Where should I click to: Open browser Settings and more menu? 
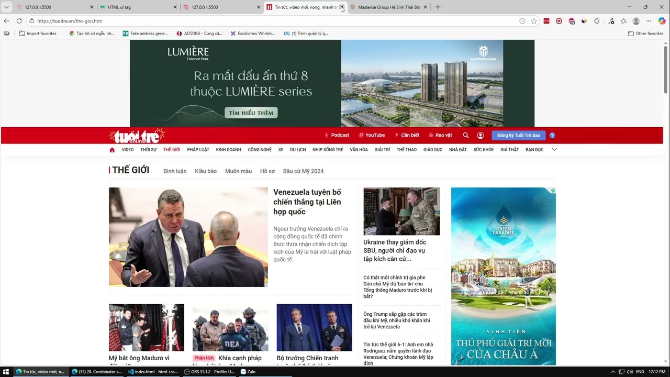point(649,21)
